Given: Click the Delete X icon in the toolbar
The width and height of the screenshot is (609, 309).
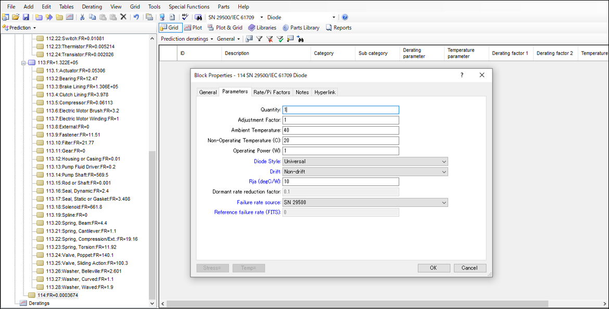Looking at the screenshot, I should [x=123, y=17].
